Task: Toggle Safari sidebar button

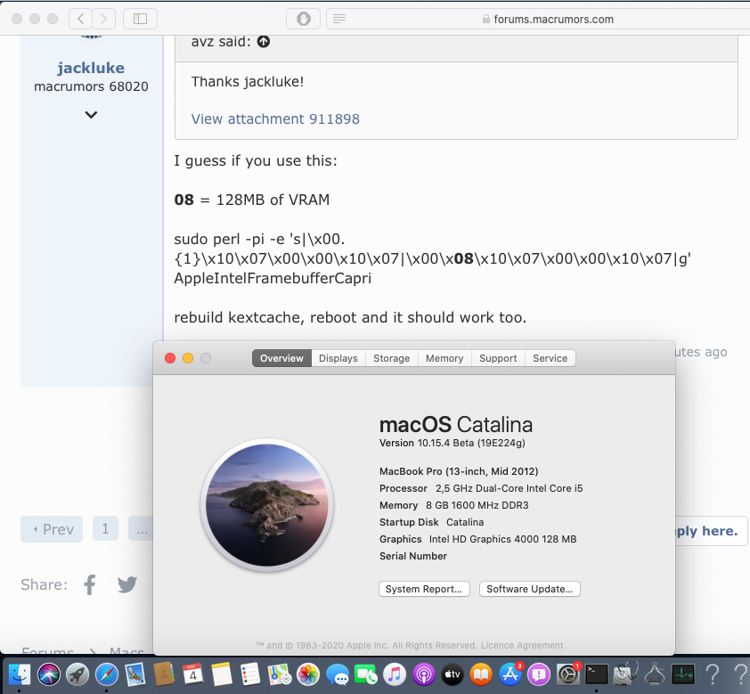Action: (x=140, y=19)
